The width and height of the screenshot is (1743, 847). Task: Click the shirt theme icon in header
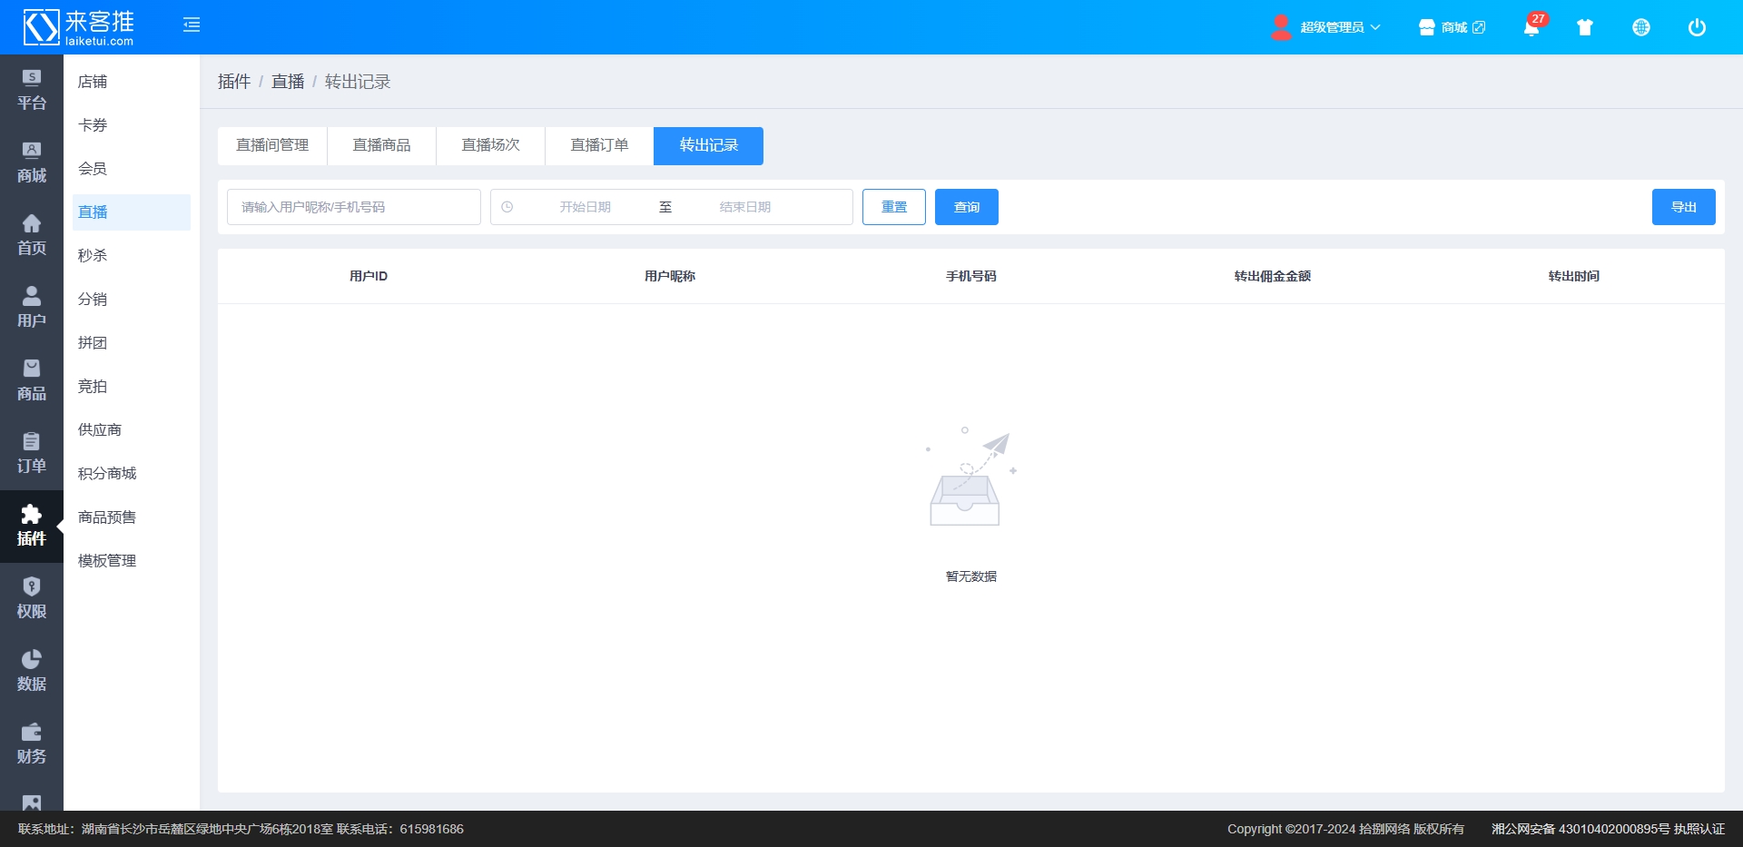(1585, 27)
